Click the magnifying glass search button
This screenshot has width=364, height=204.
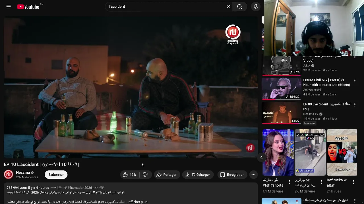240,7
